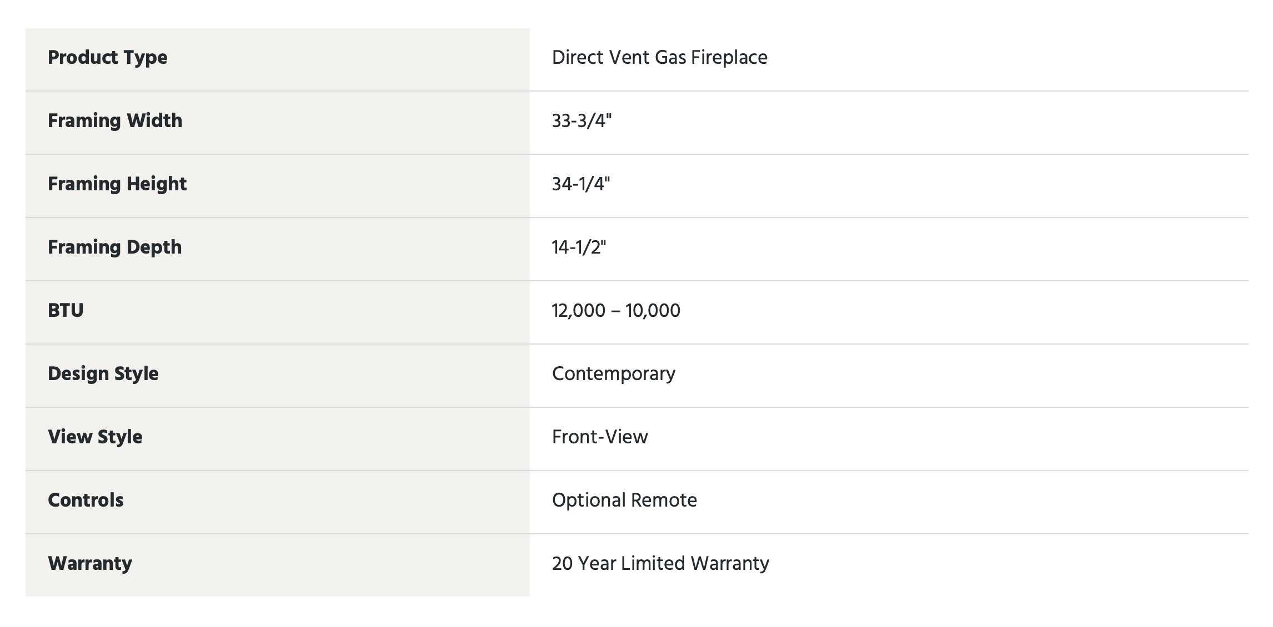Click the View Style label

click(x=95, y=437)
